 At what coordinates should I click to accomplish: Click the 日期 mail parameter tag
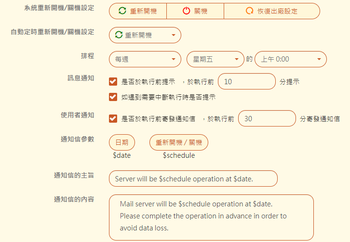122,142
